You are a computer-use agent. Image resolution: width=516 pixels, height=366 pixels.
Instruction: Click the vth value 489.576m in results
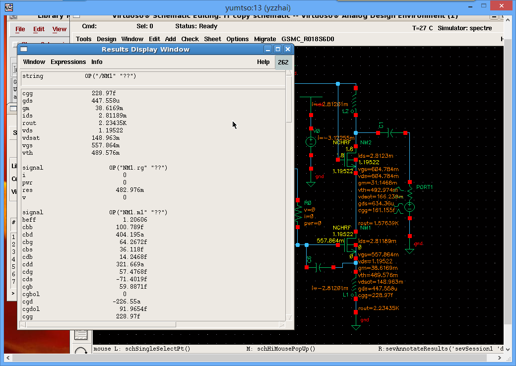[x=106, y=153]
